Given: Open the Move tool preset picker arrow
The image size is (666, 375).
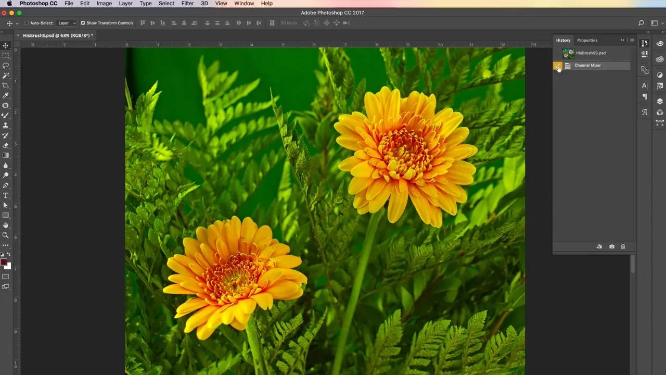Looking at the screenshot, I should pos(17,23).
